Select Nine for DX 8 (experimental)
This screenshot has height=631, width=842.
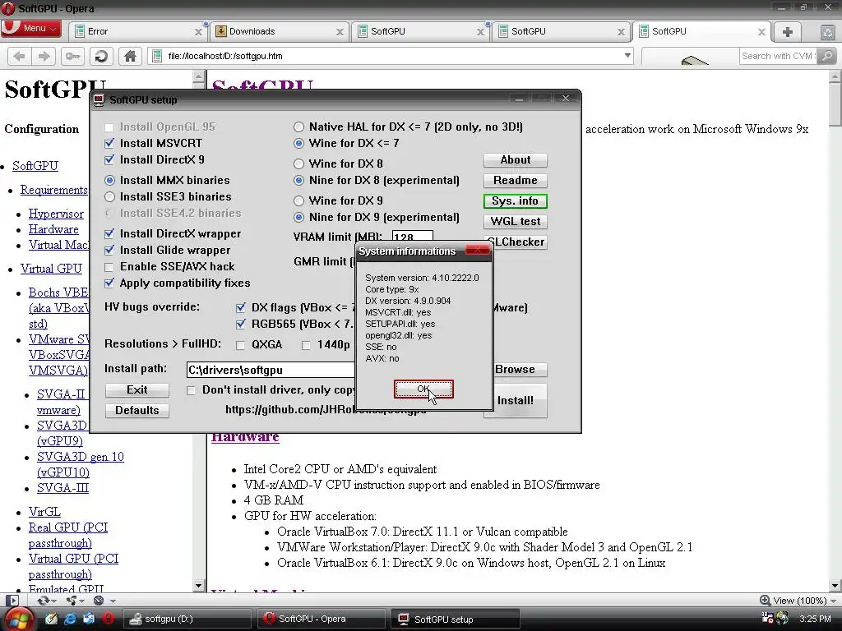coord(299,180)
